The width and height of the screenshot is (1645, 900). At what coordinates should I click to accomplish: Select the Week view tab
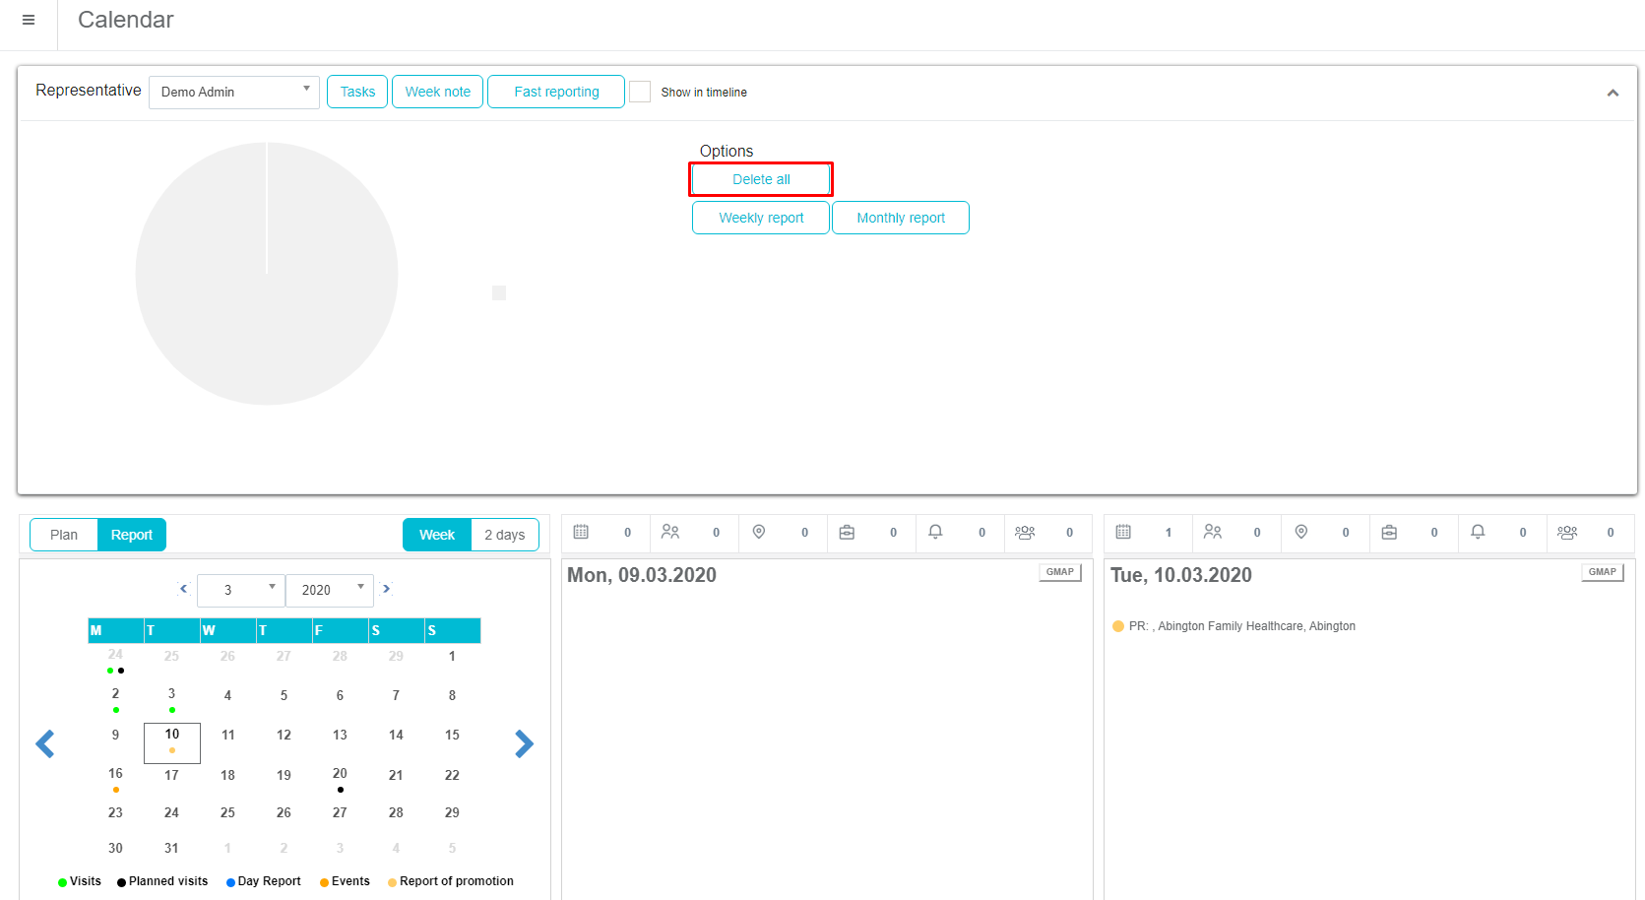pos(437,535)
